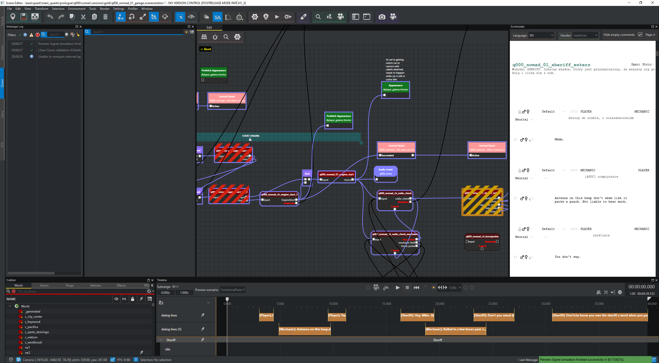Select the Antenna on this heap Mechanic clip
659x363 pixels.
click(x=305, y=329)
